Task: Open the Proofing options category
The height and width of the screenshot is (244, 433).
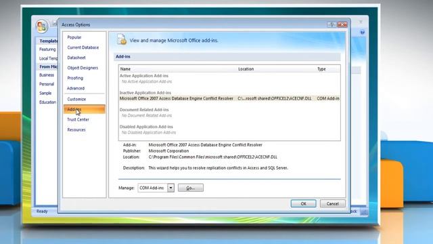Action: [x=75, y=78]
